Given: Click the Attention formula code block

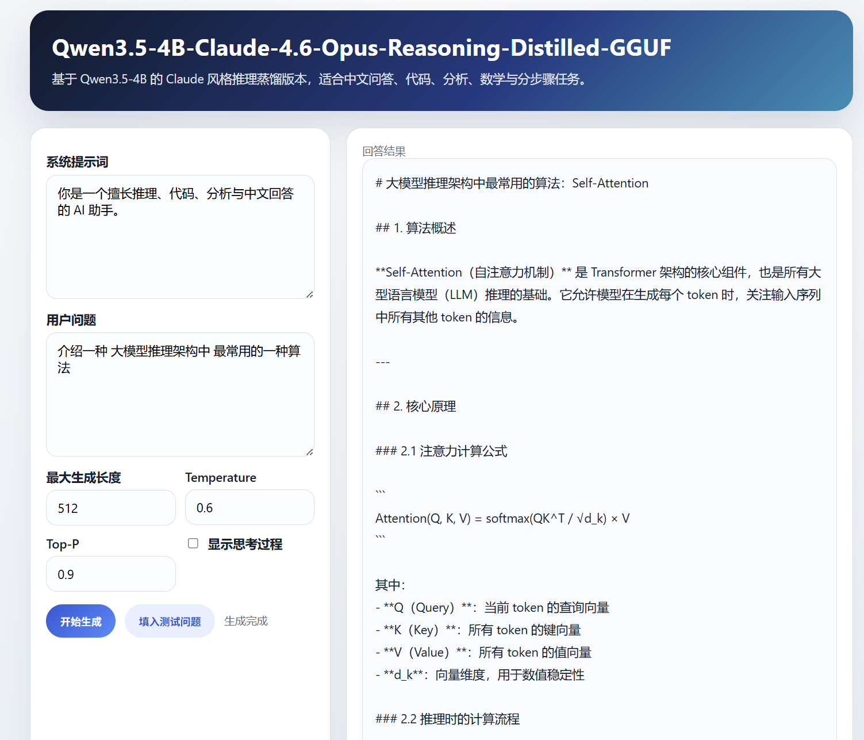Looking at the screenshot, I should coord(502,517).
